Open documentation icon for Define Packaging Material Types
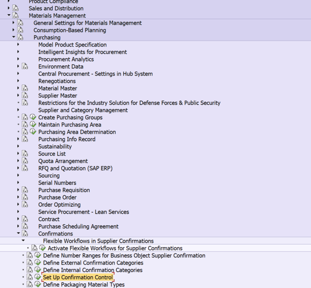The height and width of the screenshot is (288, 311). point(30,285)
